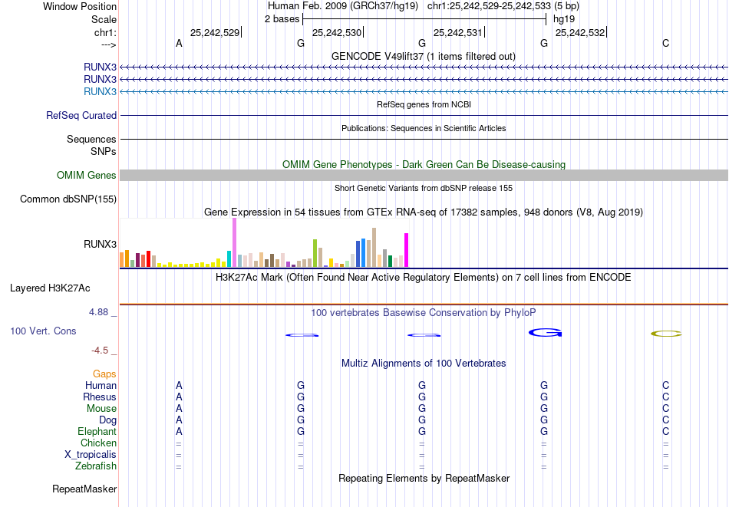
Task: Click the RefSeq Curated track label
Action: coord(81,115)
